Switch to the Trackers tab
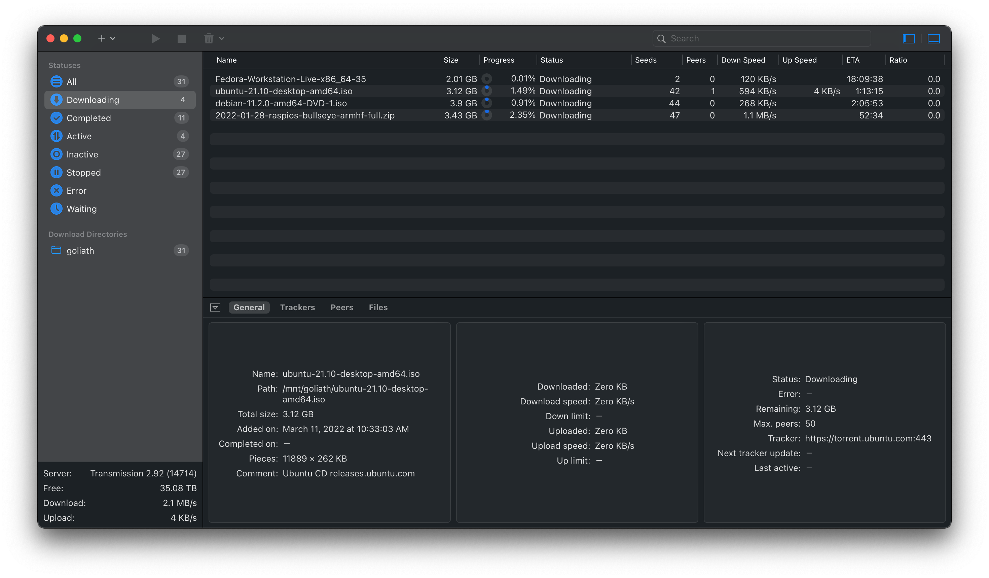 pos(297,308)
